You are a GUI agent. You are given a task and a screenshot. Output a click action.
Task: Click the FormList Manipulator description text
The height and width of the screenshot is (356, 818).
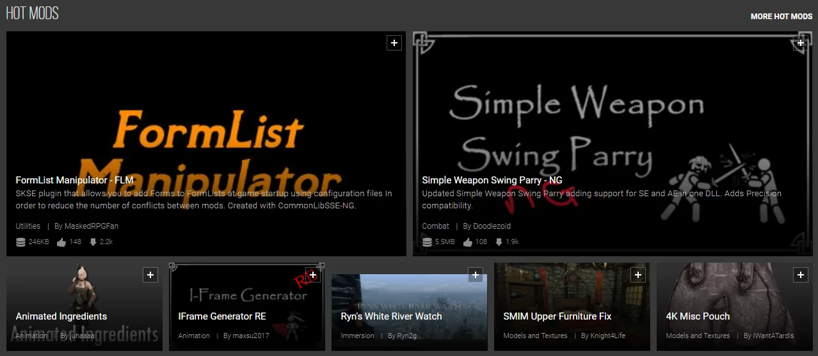pos(204,199)
